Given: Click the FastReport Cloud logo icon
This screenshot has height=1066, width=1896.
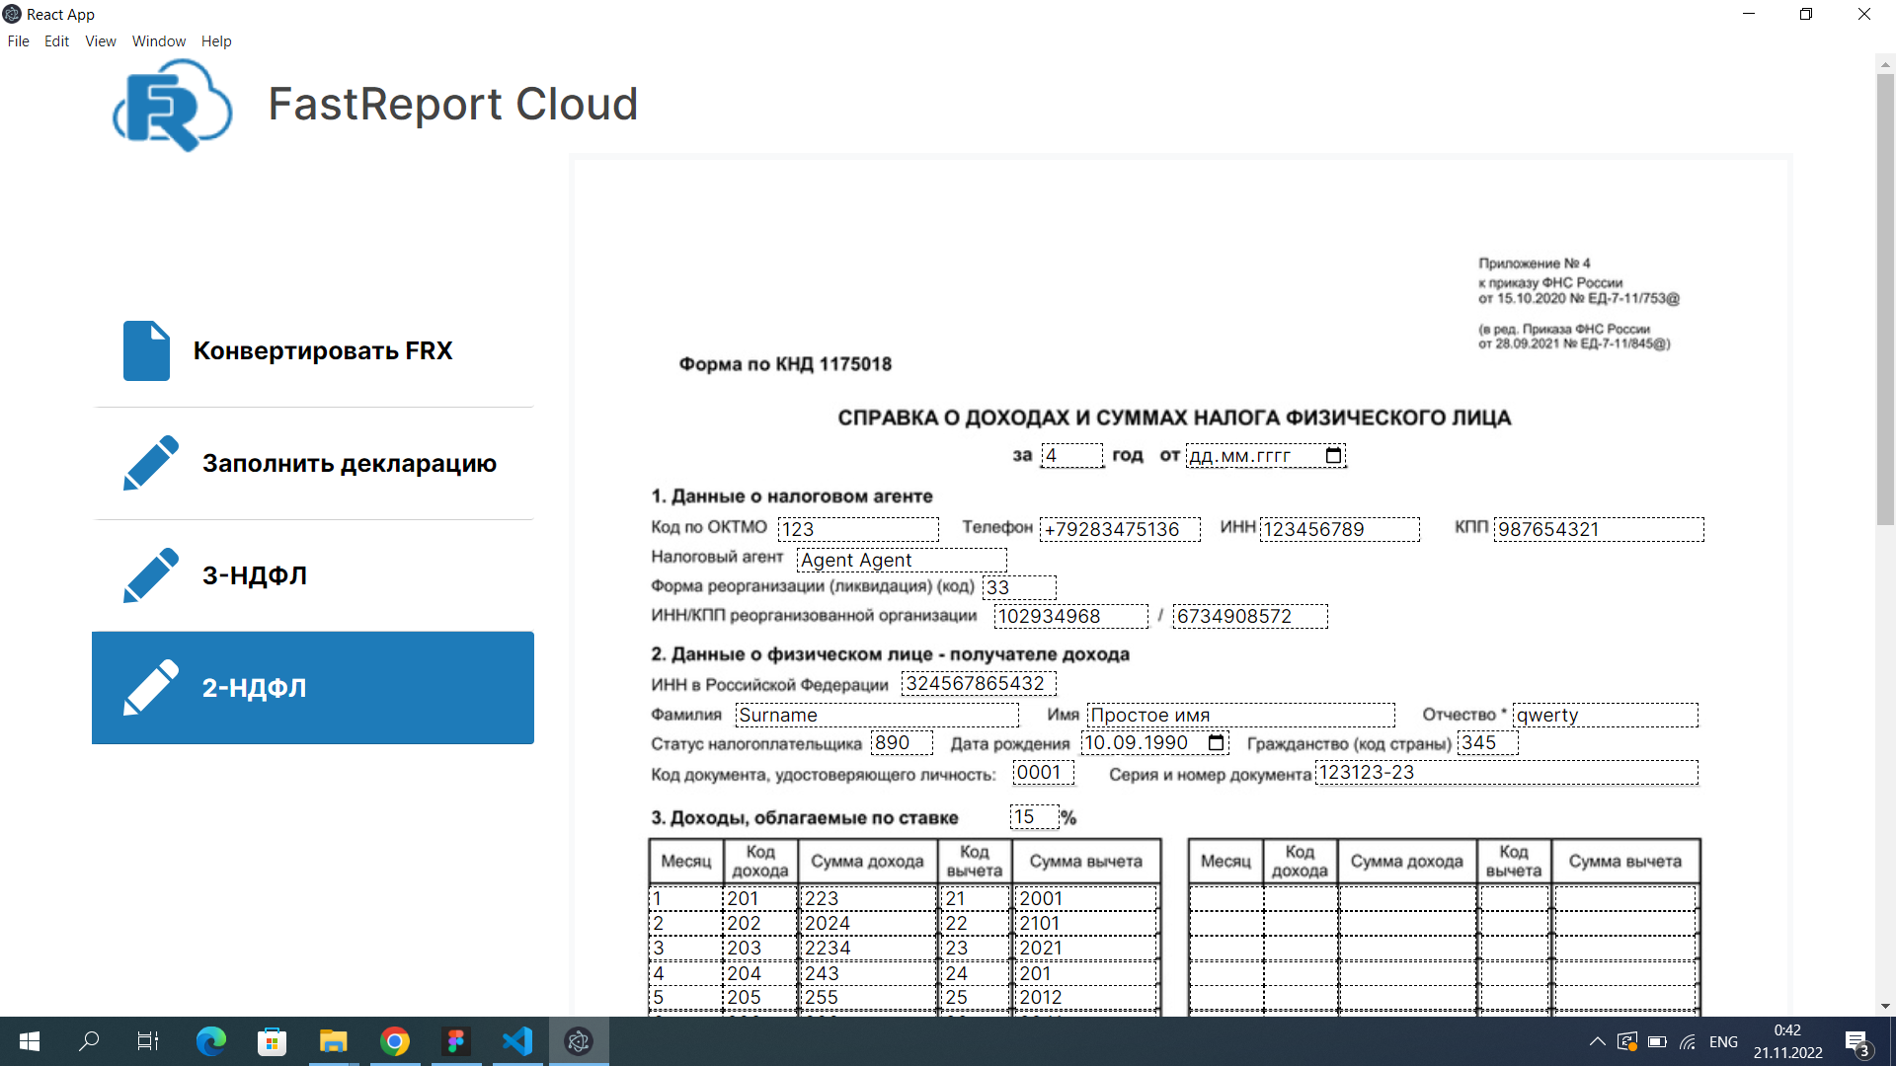Looking at the screenshot, I should 173,106.
